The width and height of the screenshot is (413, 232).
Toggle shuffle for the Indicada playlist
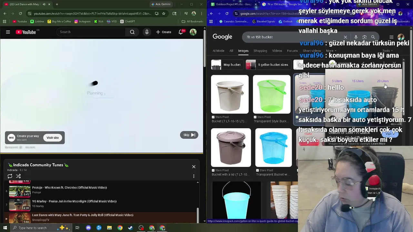pos(18,176)
